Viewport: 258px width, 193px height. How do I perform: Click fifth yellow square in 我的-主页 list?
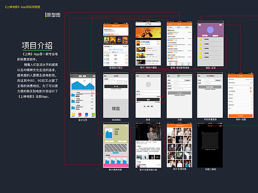click(x=200, y=57)
